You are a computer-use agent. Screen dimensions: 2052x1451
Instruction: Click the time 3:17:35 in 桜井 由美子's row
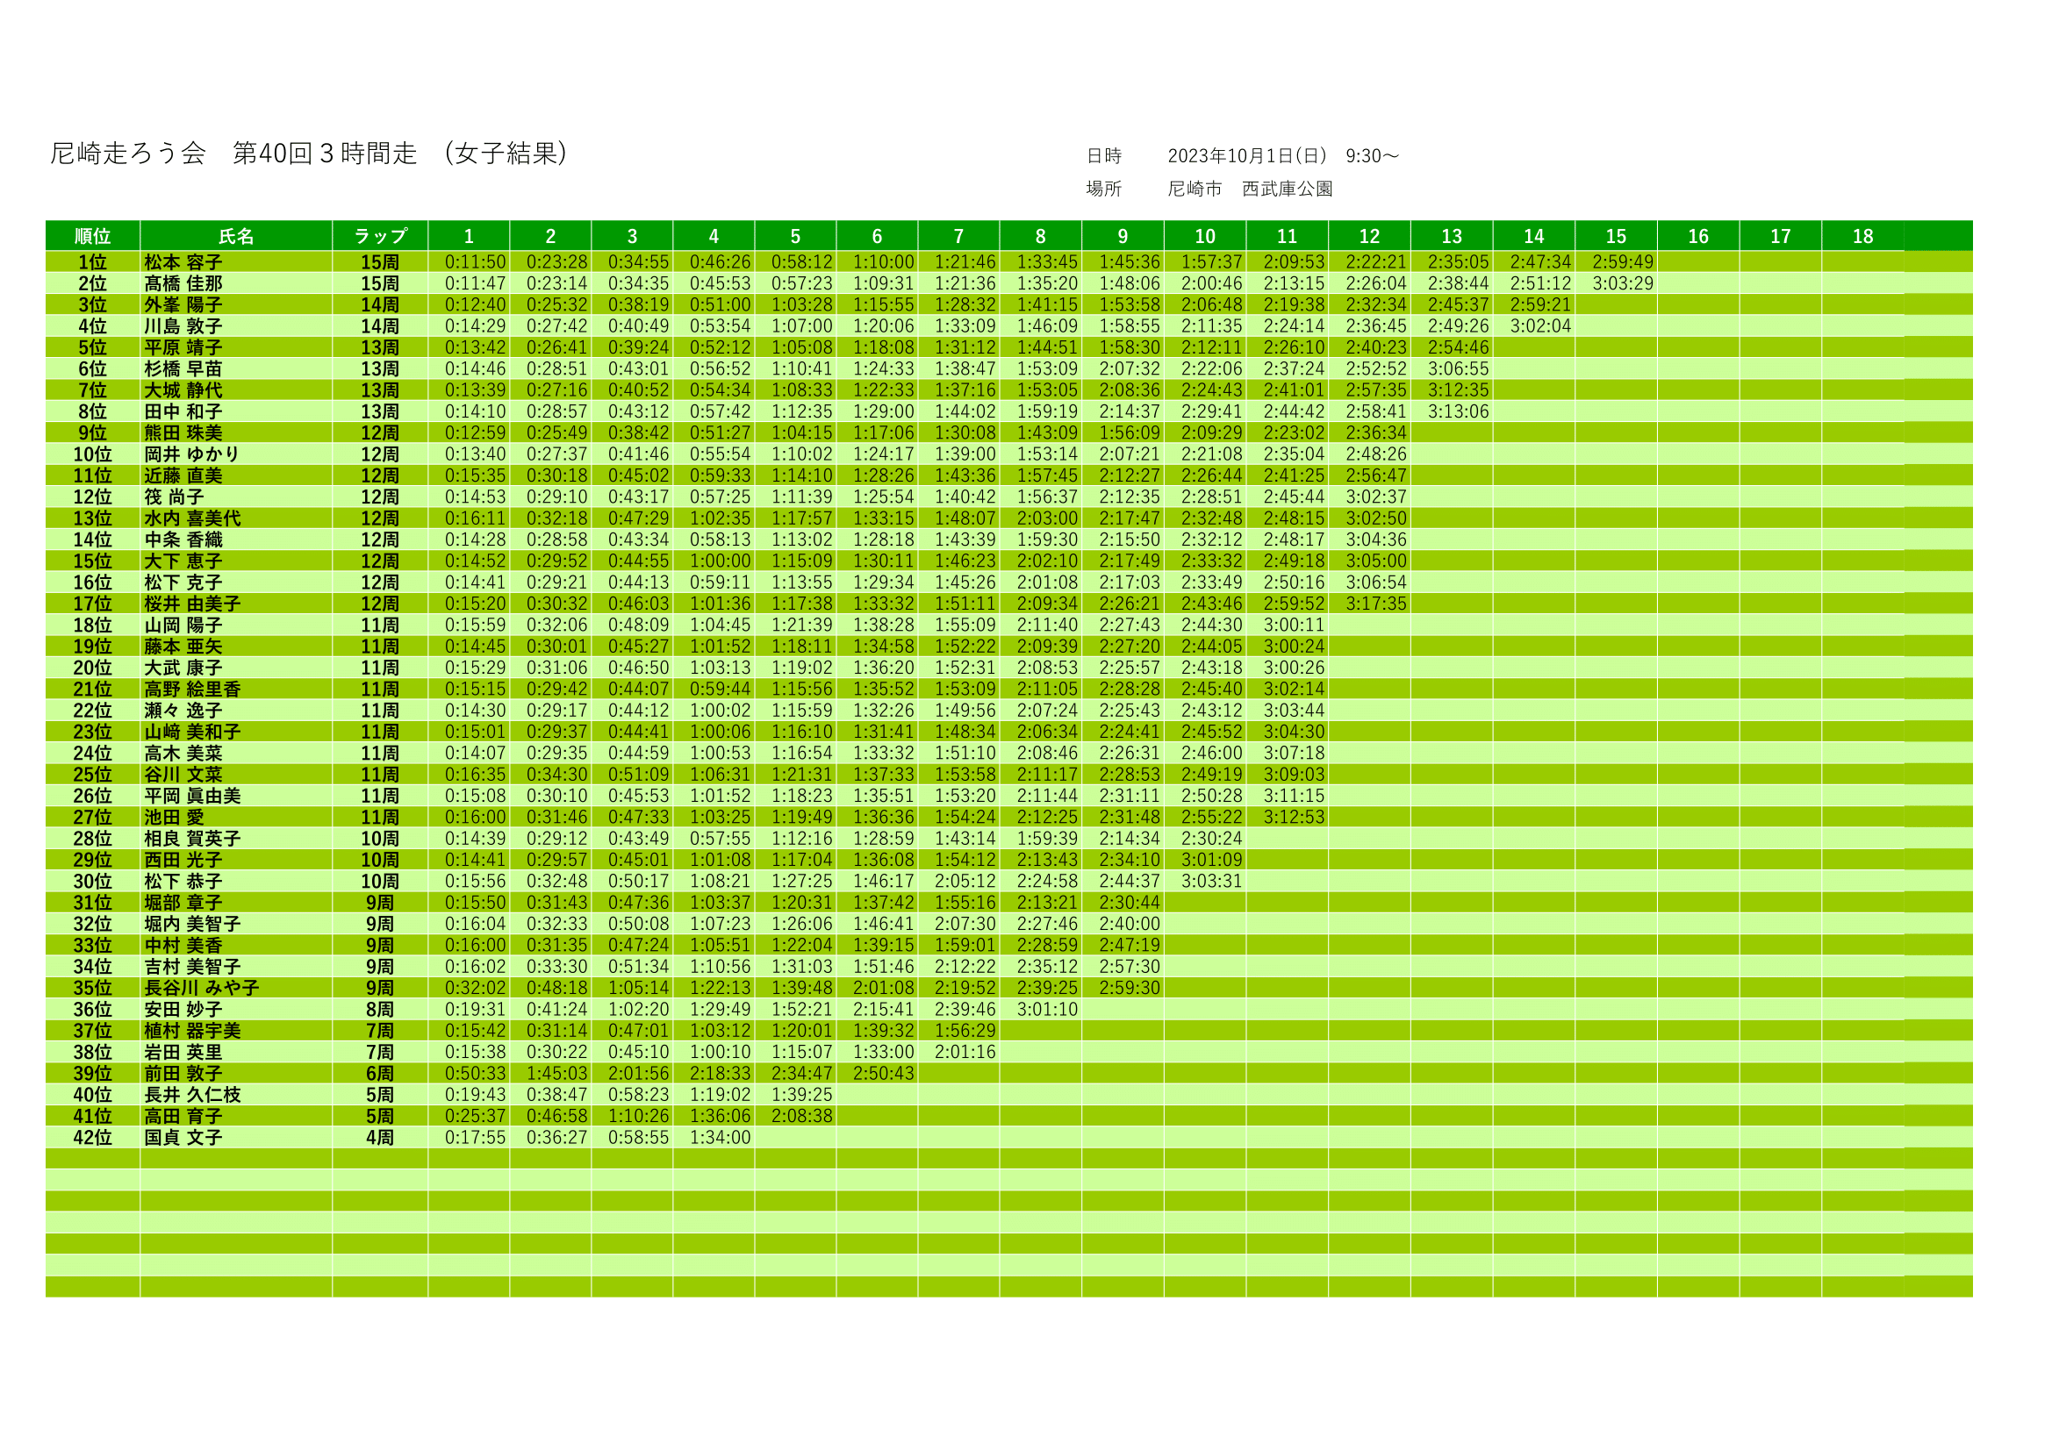1376,604
